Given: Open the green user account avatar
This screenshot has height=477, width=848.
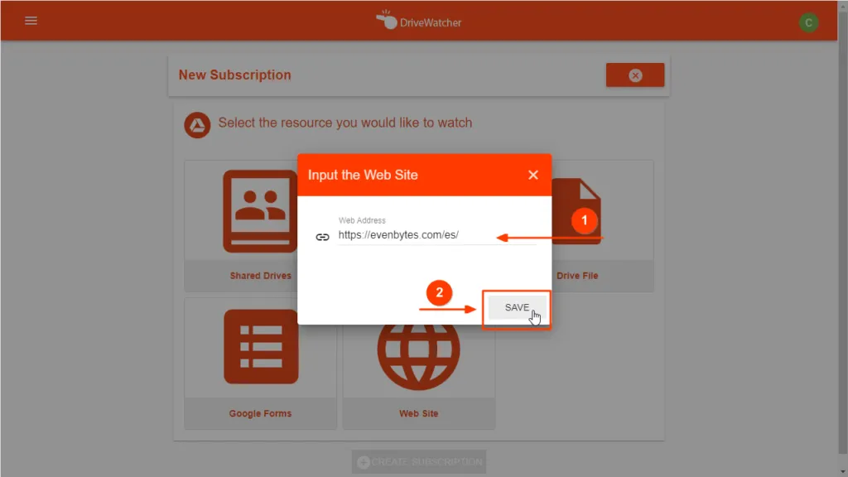Looking at the screenshot, I should (x=808, y=22).
